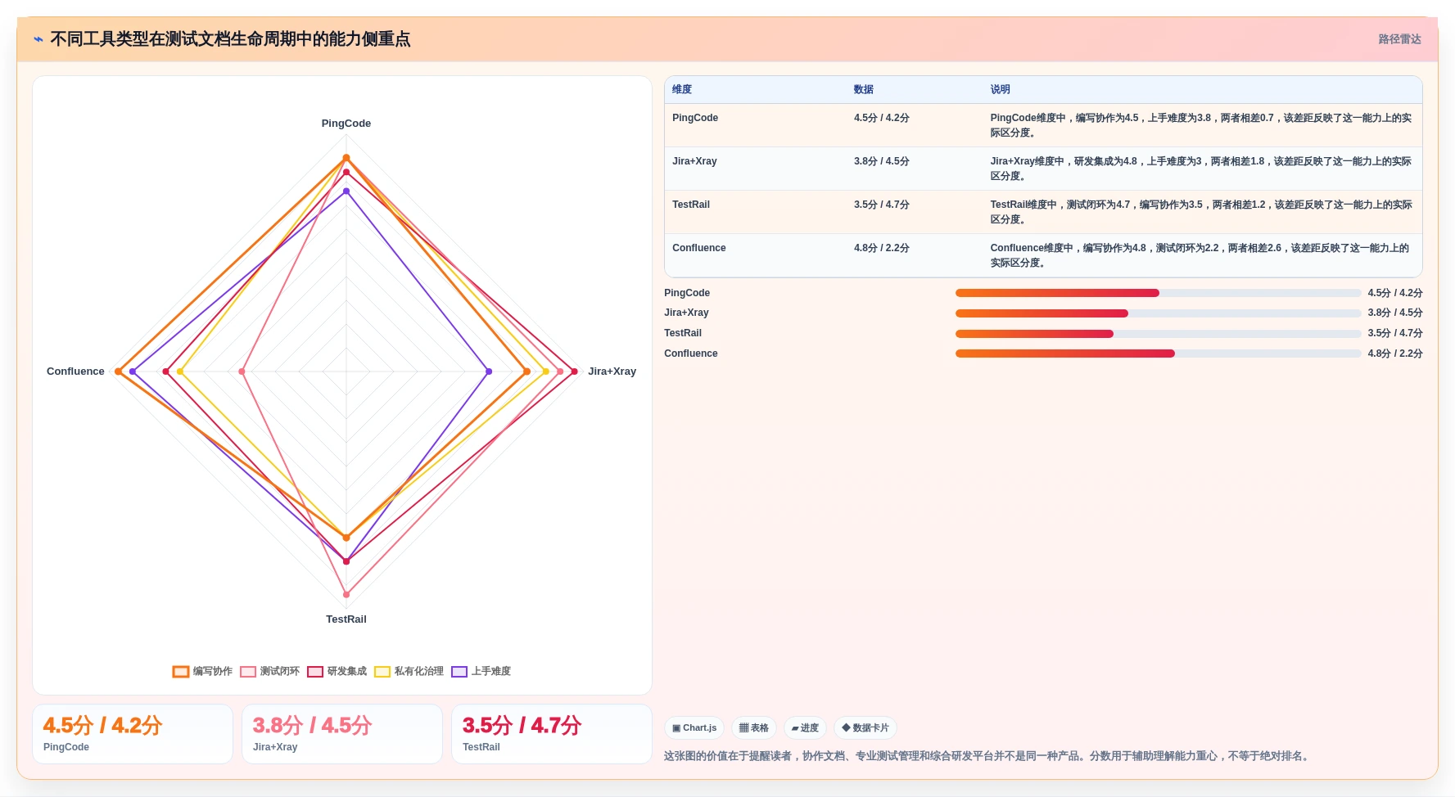Image resolution: width=1455 pixels, height=797 pixels.
Task: Open the Jira+Xray 3.8分 / 4.5分 data card
Action: point(342,734)
